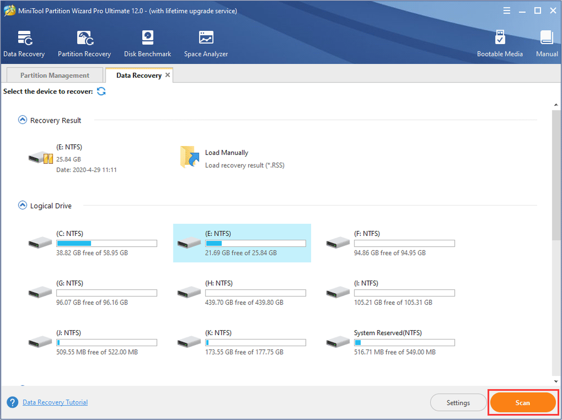
Task: Click the refresh device list icon
Action: click(101, 91)
